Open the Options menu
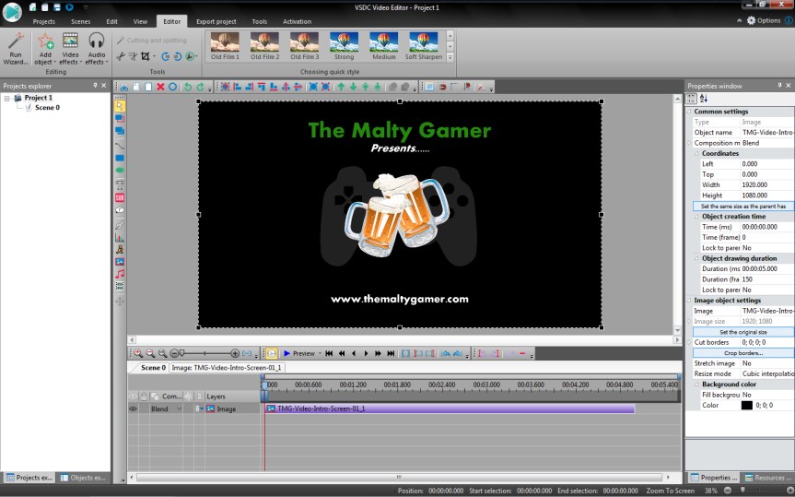The width and height of the screenshot is (795, 497). [763, 20]
